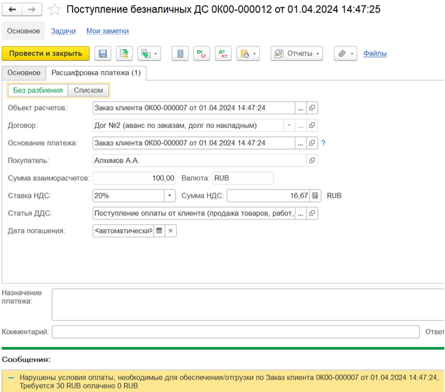Viewport: 445px width, 392px height.
Task: Open the Файлы link
Action: coord(375,53)
